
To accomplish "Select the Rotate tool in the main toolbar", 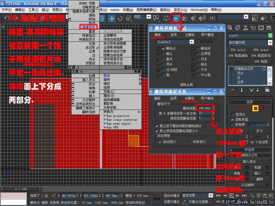I will (x=120, y=18).
